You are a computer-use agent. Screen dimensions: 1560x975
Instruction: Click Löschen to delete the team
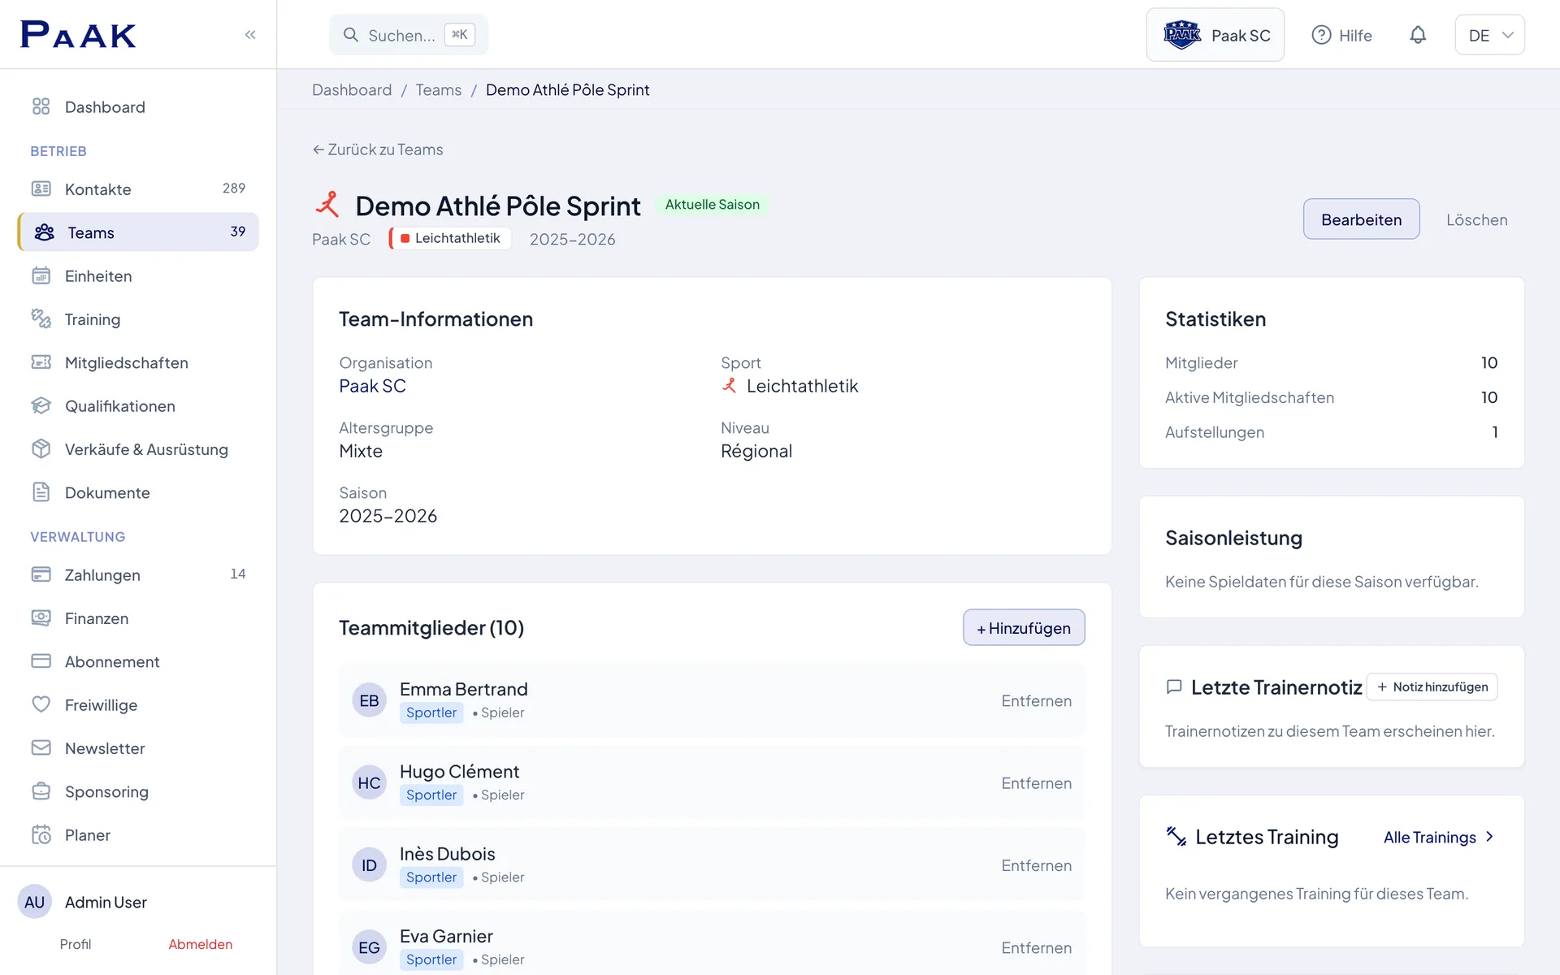(1476, 219)
